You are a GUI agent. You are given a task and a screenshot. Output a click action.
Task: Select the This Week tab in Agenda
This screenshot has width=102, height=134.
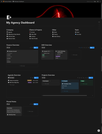coord(11,78)
